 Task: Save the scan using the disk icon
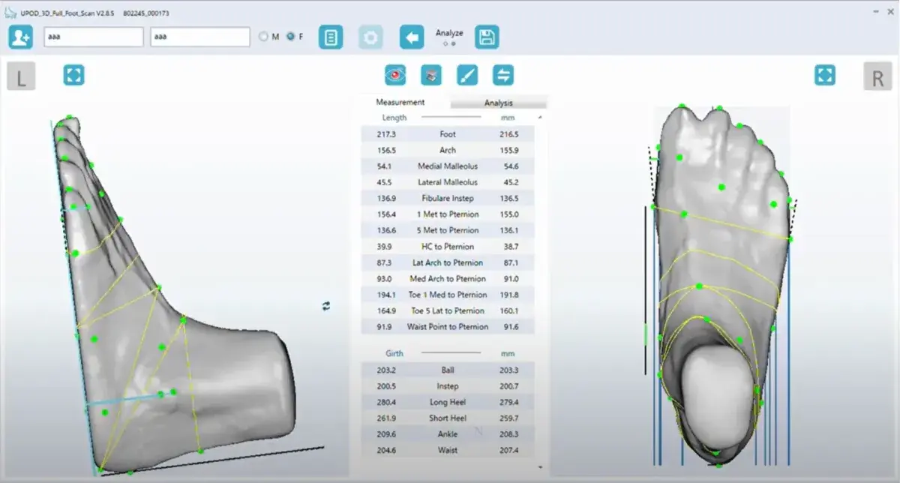[486, 36]
